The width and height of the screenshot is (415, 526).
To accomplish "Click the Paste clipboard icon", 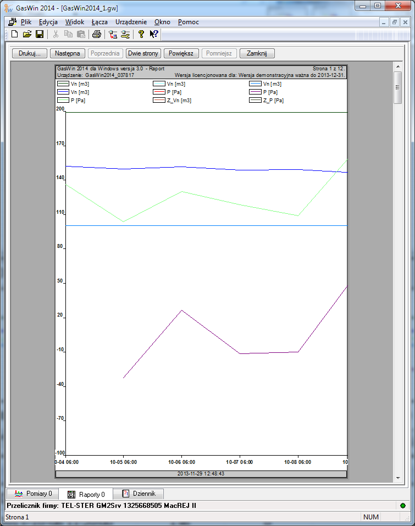I will [x=81, y=34].
